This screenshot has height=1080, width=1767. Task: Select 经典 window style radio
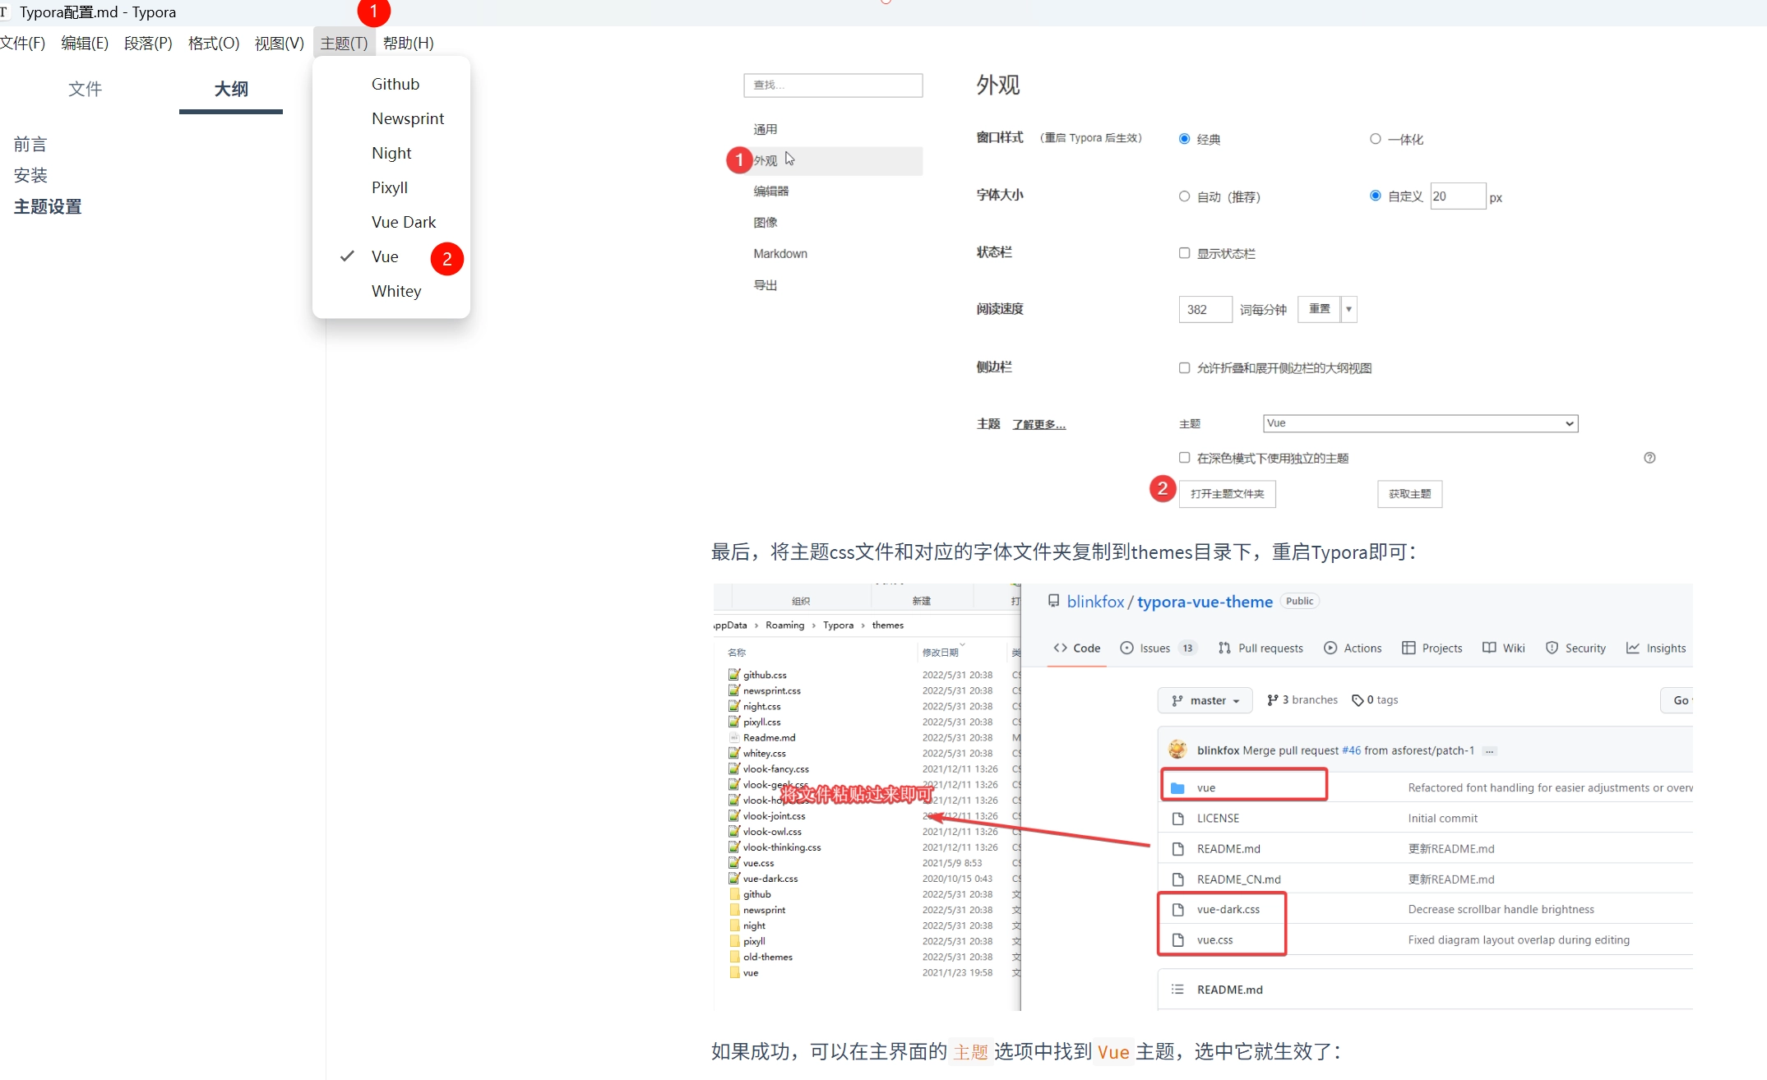click(x=1184, y=139)
